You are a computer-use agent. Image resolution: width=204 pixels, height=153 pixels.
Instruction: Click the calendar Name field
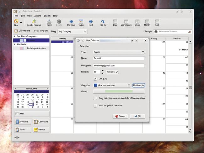click(x=119, y=58)
